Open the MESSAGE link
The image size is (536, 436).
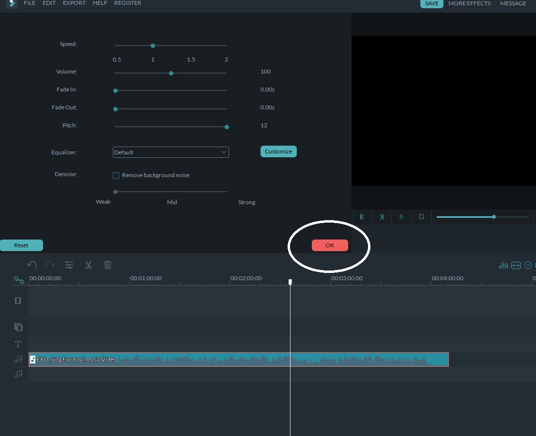coord(513,3)
